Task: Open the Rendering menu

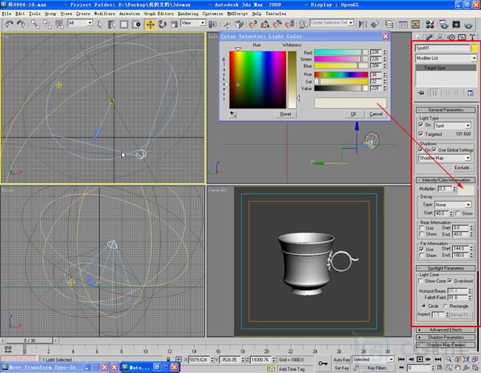Action: (188, 14)
